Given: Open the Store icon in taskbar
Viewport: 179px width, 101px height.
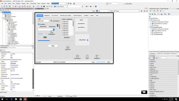Looking at the screenshot, I should coord(20,99).
